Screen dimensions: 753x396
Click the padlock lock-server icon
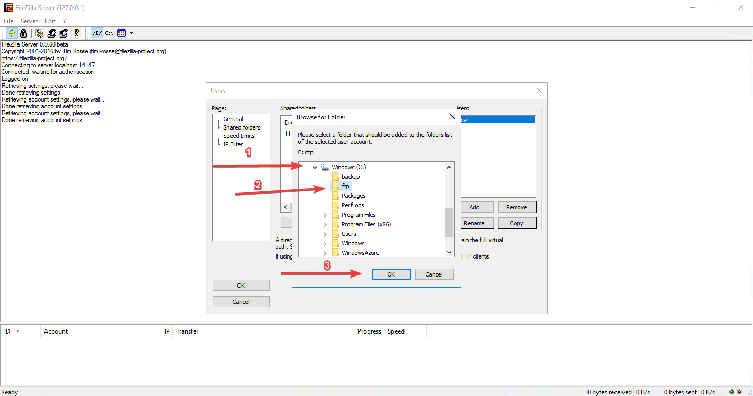coord(24,33)
